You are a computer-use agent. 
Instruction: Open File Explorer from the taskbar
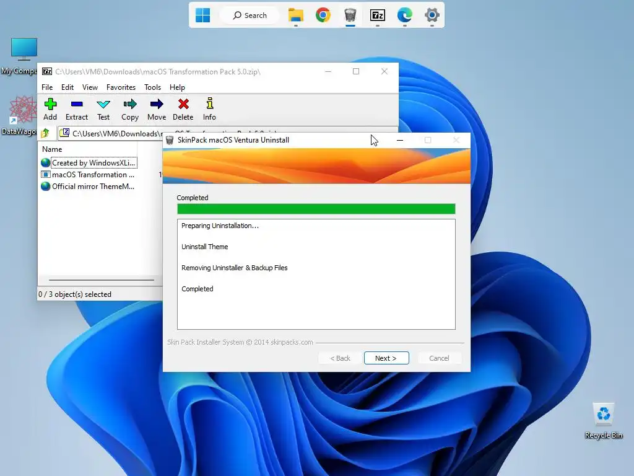pyautogui.click(x=296, y=15)
